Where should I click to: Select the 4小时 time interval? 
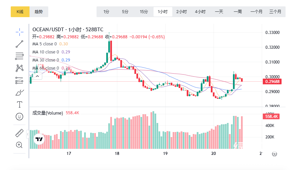(200, 12)
